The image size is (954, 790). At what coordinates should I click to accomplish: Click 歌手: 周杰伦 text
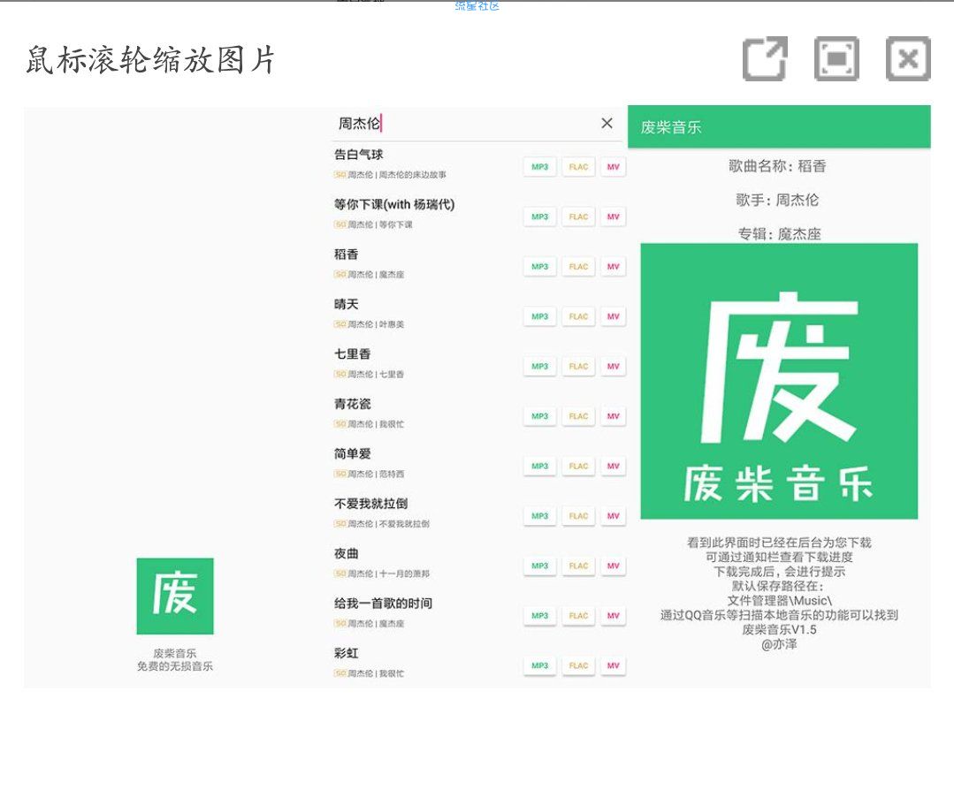coord(777,200)
